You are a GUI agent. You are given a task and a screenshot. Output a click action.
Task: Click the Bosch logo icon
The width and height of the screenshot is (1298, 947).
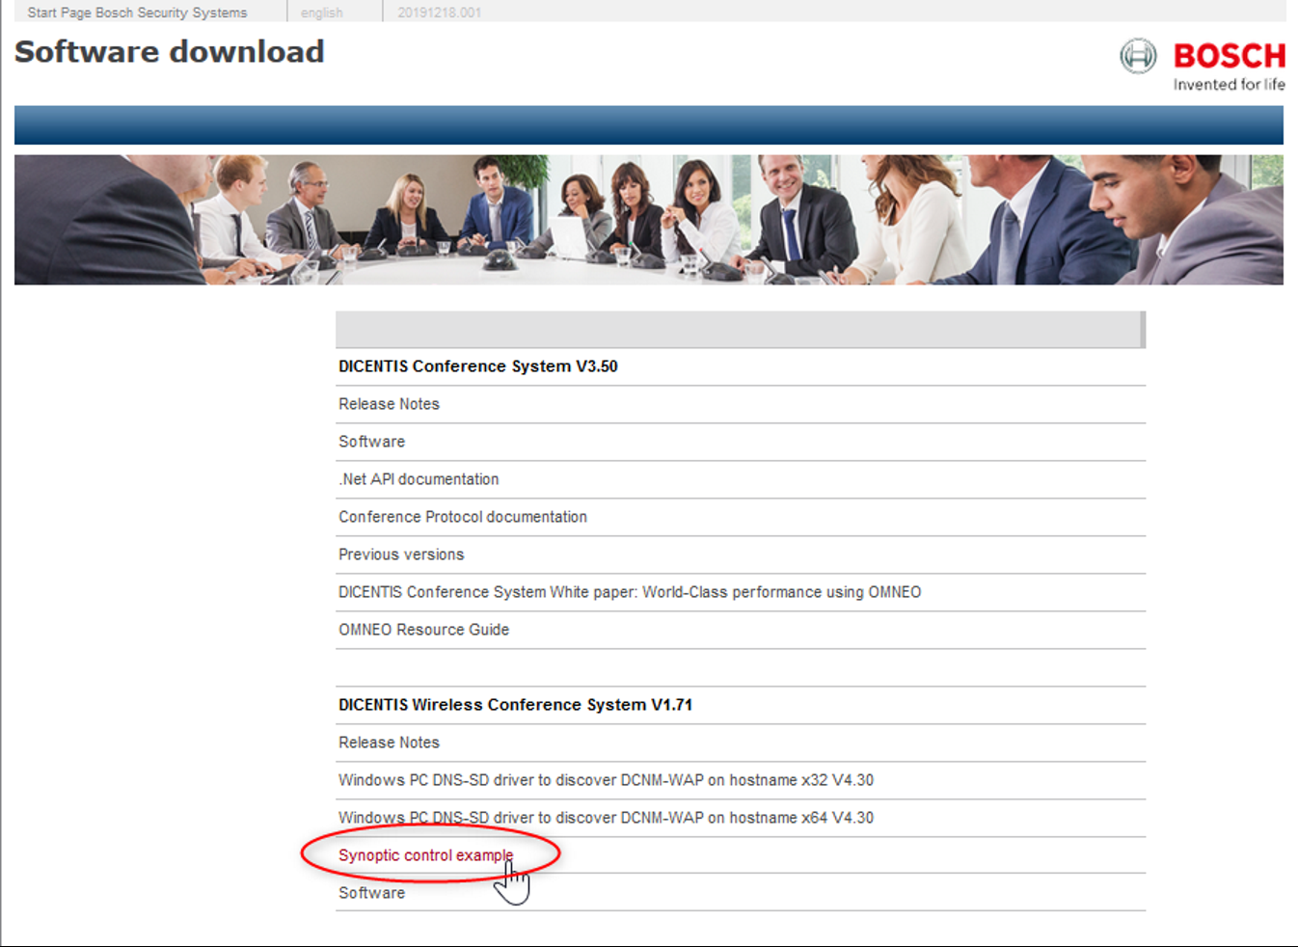click(1138, 56)
